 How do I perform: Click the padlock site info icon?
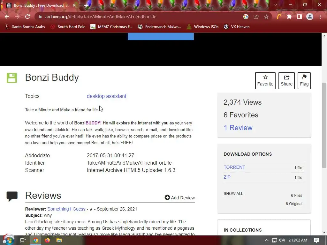click(x=40, y=17)
